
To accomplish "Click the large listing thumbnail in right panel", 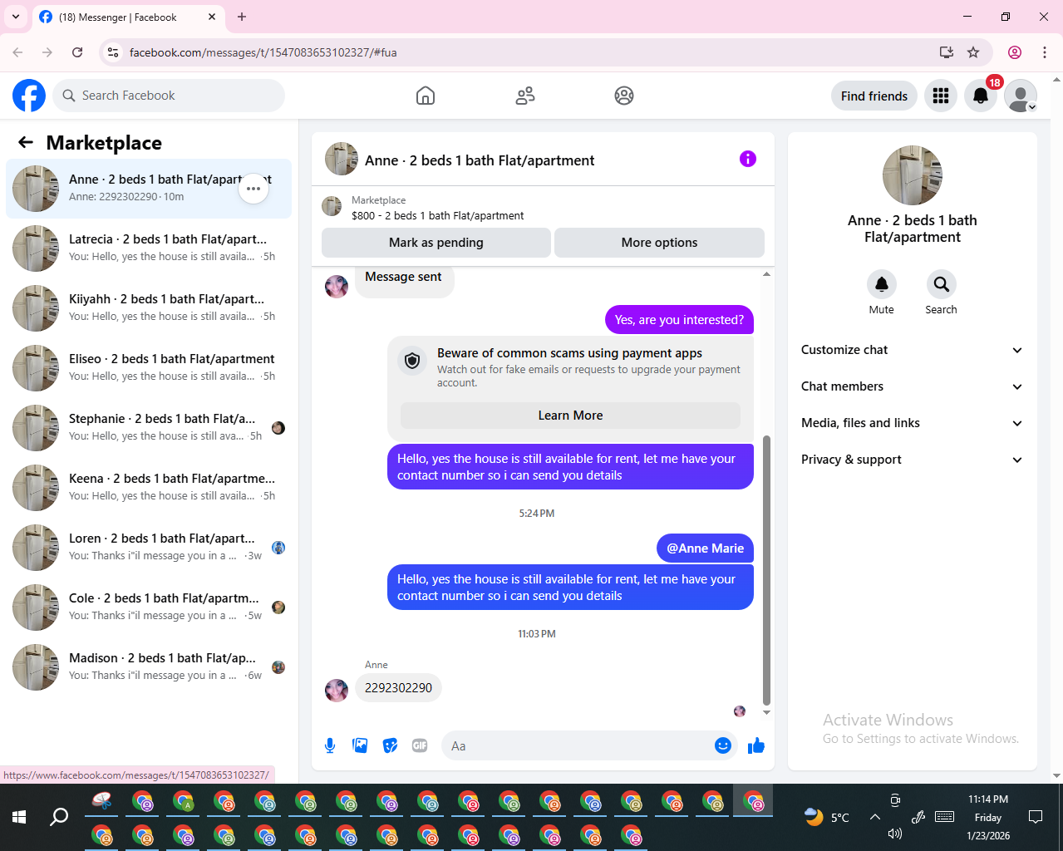I will tap(913, 175).
